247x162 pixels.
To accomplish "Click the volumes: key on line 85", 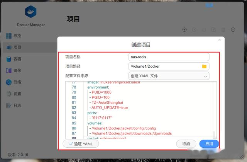I will point(95,123).
